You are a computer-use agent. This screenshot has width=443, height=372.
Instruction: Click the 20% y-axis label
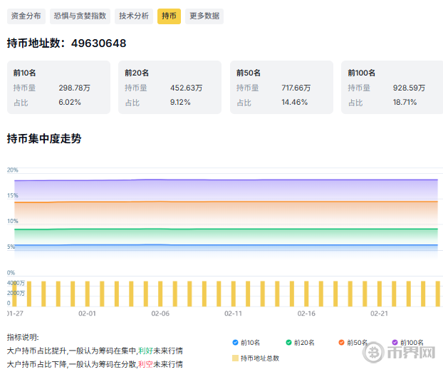[12, 170]
